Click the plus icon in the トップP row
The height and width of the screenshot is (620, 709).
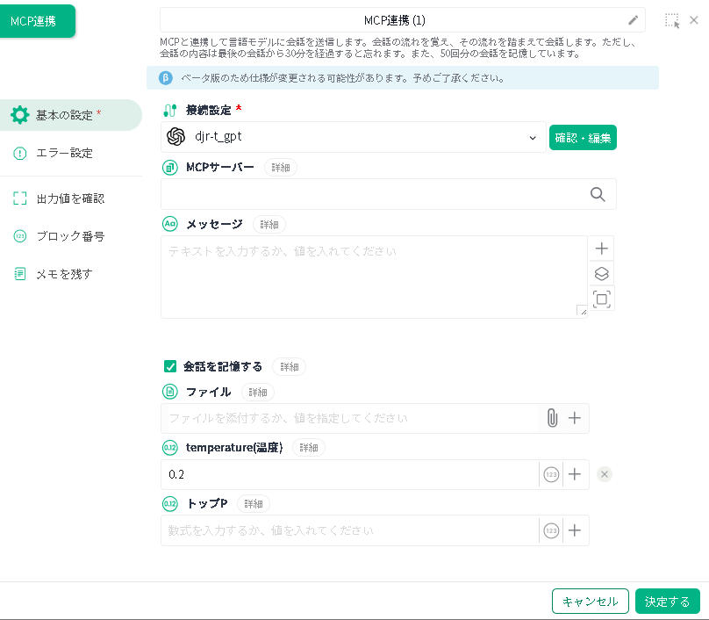tap(575, 530)
